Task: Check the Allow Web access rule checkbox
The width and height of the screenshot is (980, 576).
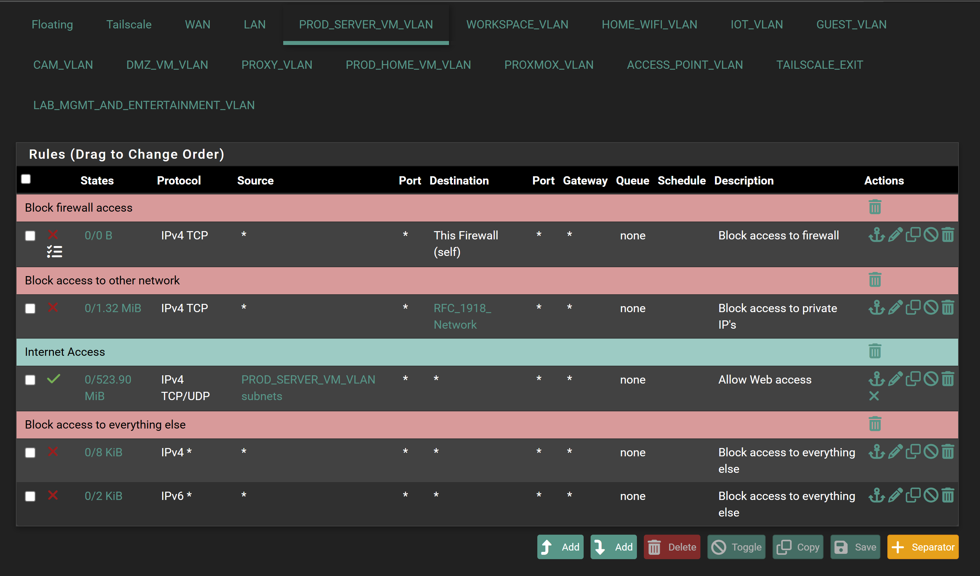Action: coord(30,380)
